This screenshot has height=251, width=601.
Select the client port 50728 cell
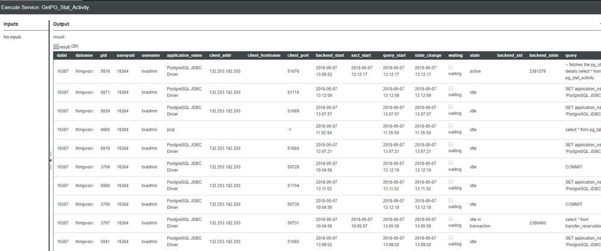pos(293,167)
